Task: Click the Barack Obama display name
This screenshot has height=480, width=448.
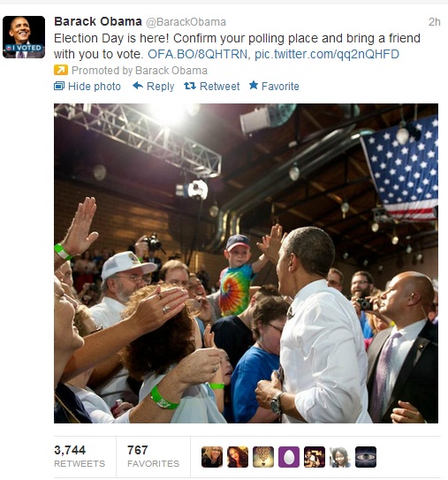Action: [x=98, y=21]
